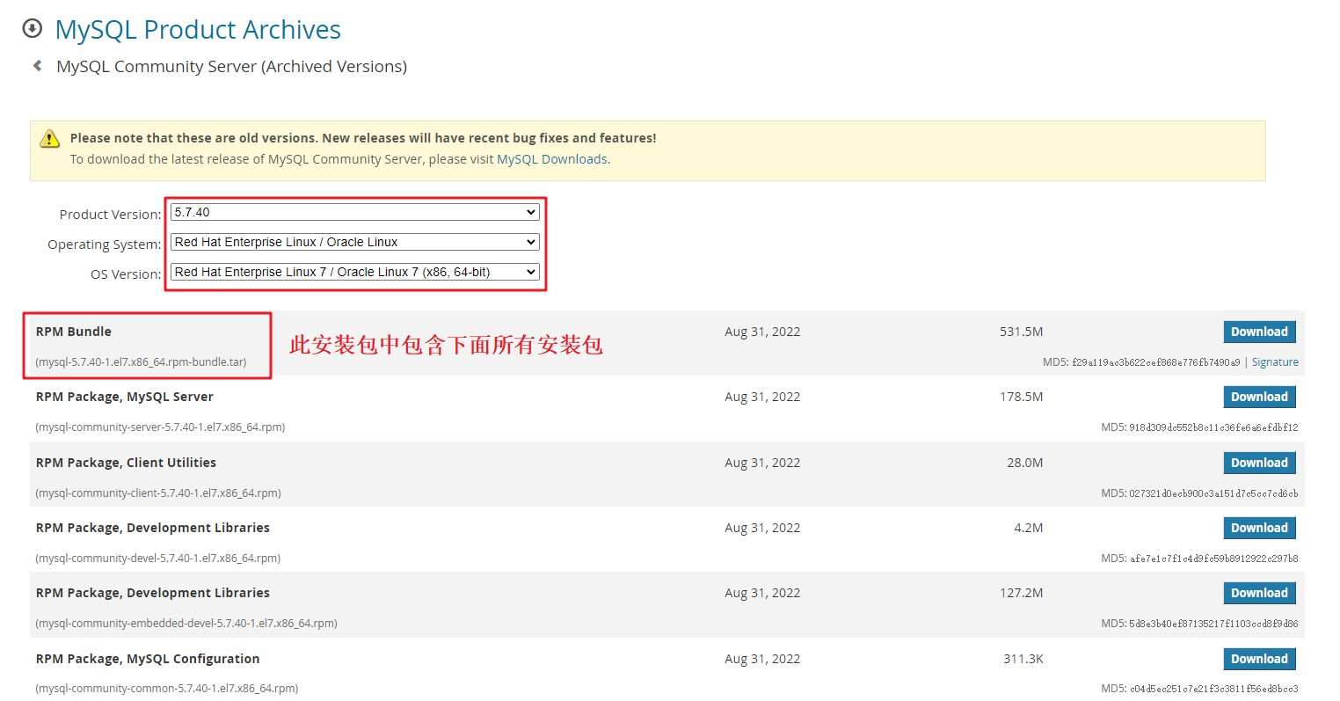The width and height of the screenshot is (1340, 701).
Task: Download the 127.2M embedded-devel package
Action: (1259, 593)
